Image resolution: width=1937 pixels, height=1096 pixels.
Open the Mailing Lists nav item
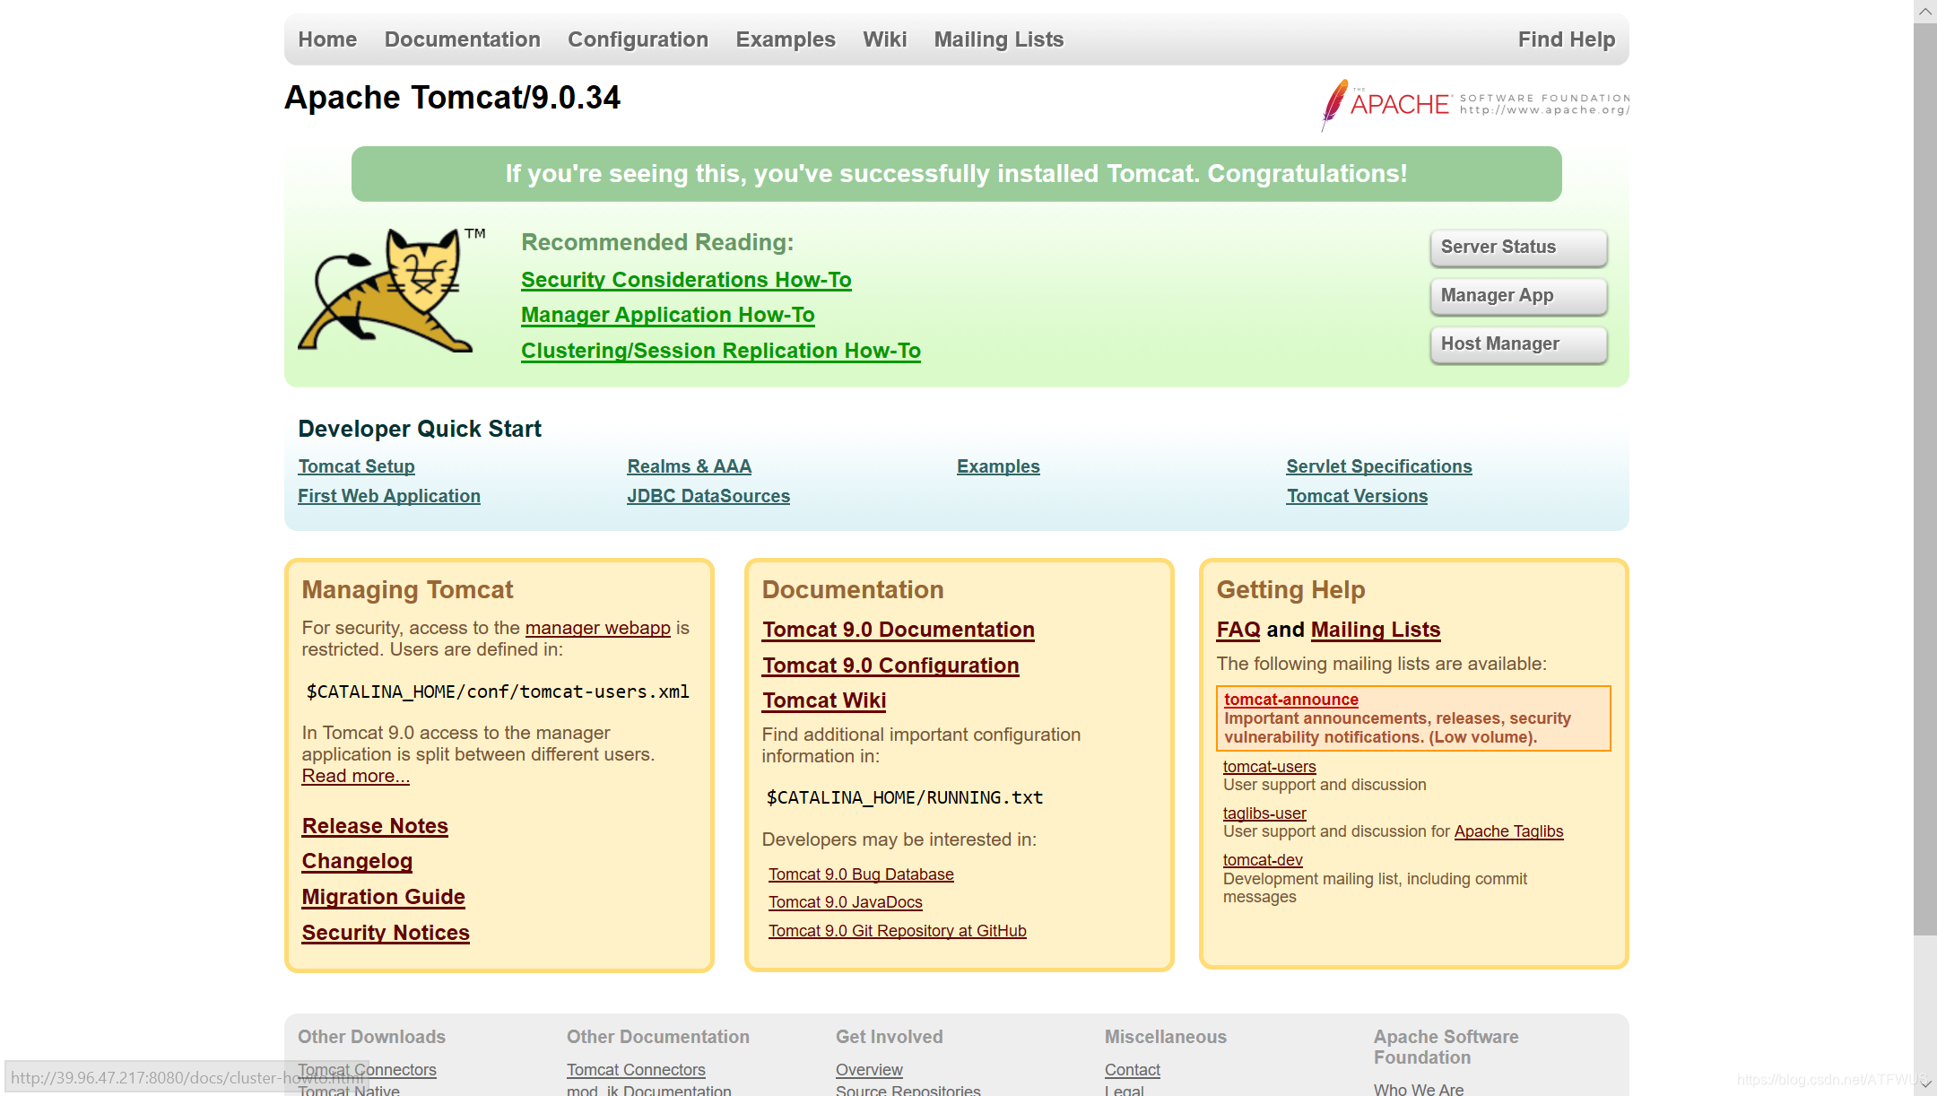[999, 39]
